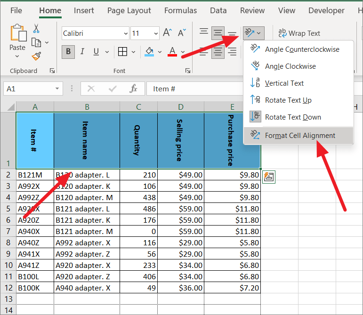Switch to the Review tab
Image resolution: width=363 pixels, height=315 pixels.
pyautogui.click(x=252, y=10)
